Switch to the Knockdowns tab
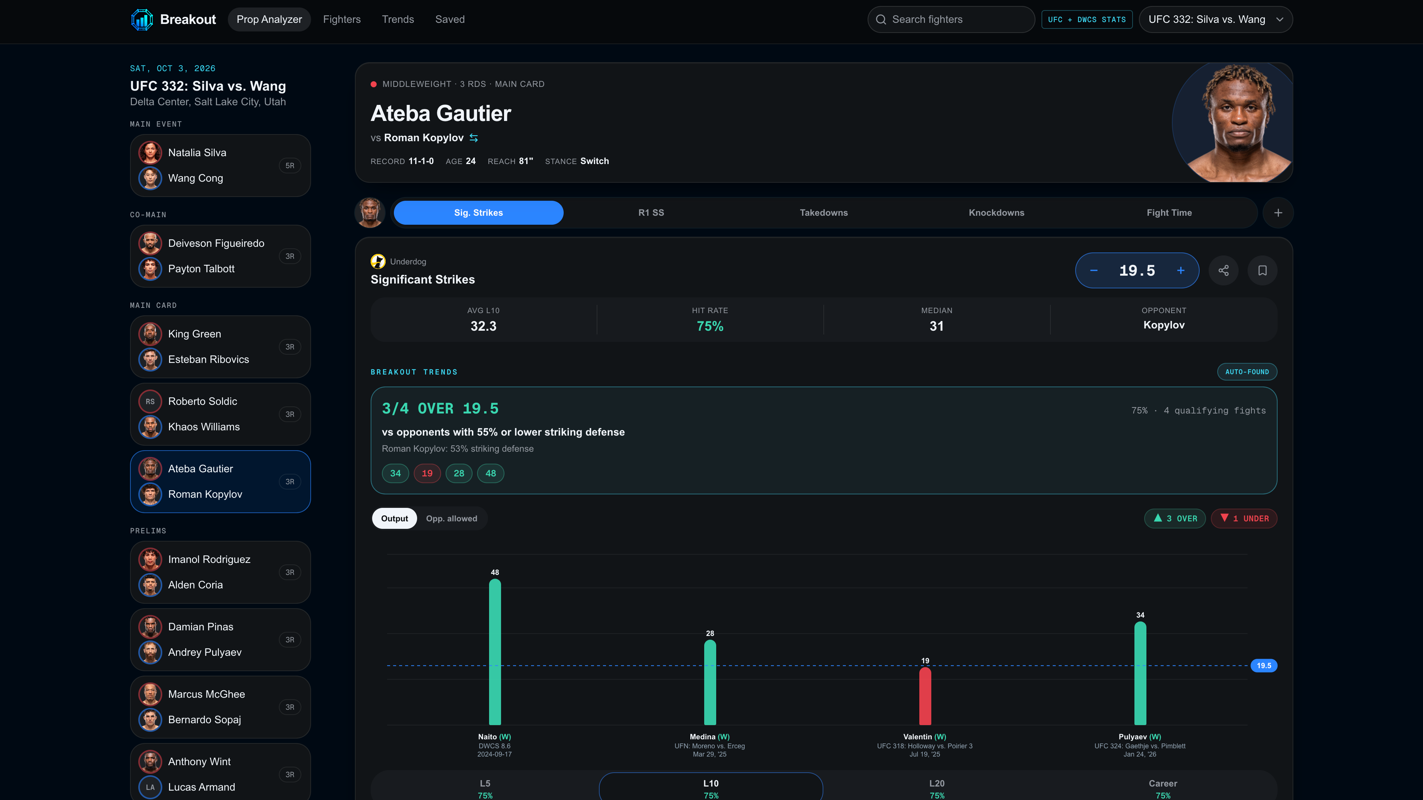This screenshot has height=800, width=1423. (996, 213)
